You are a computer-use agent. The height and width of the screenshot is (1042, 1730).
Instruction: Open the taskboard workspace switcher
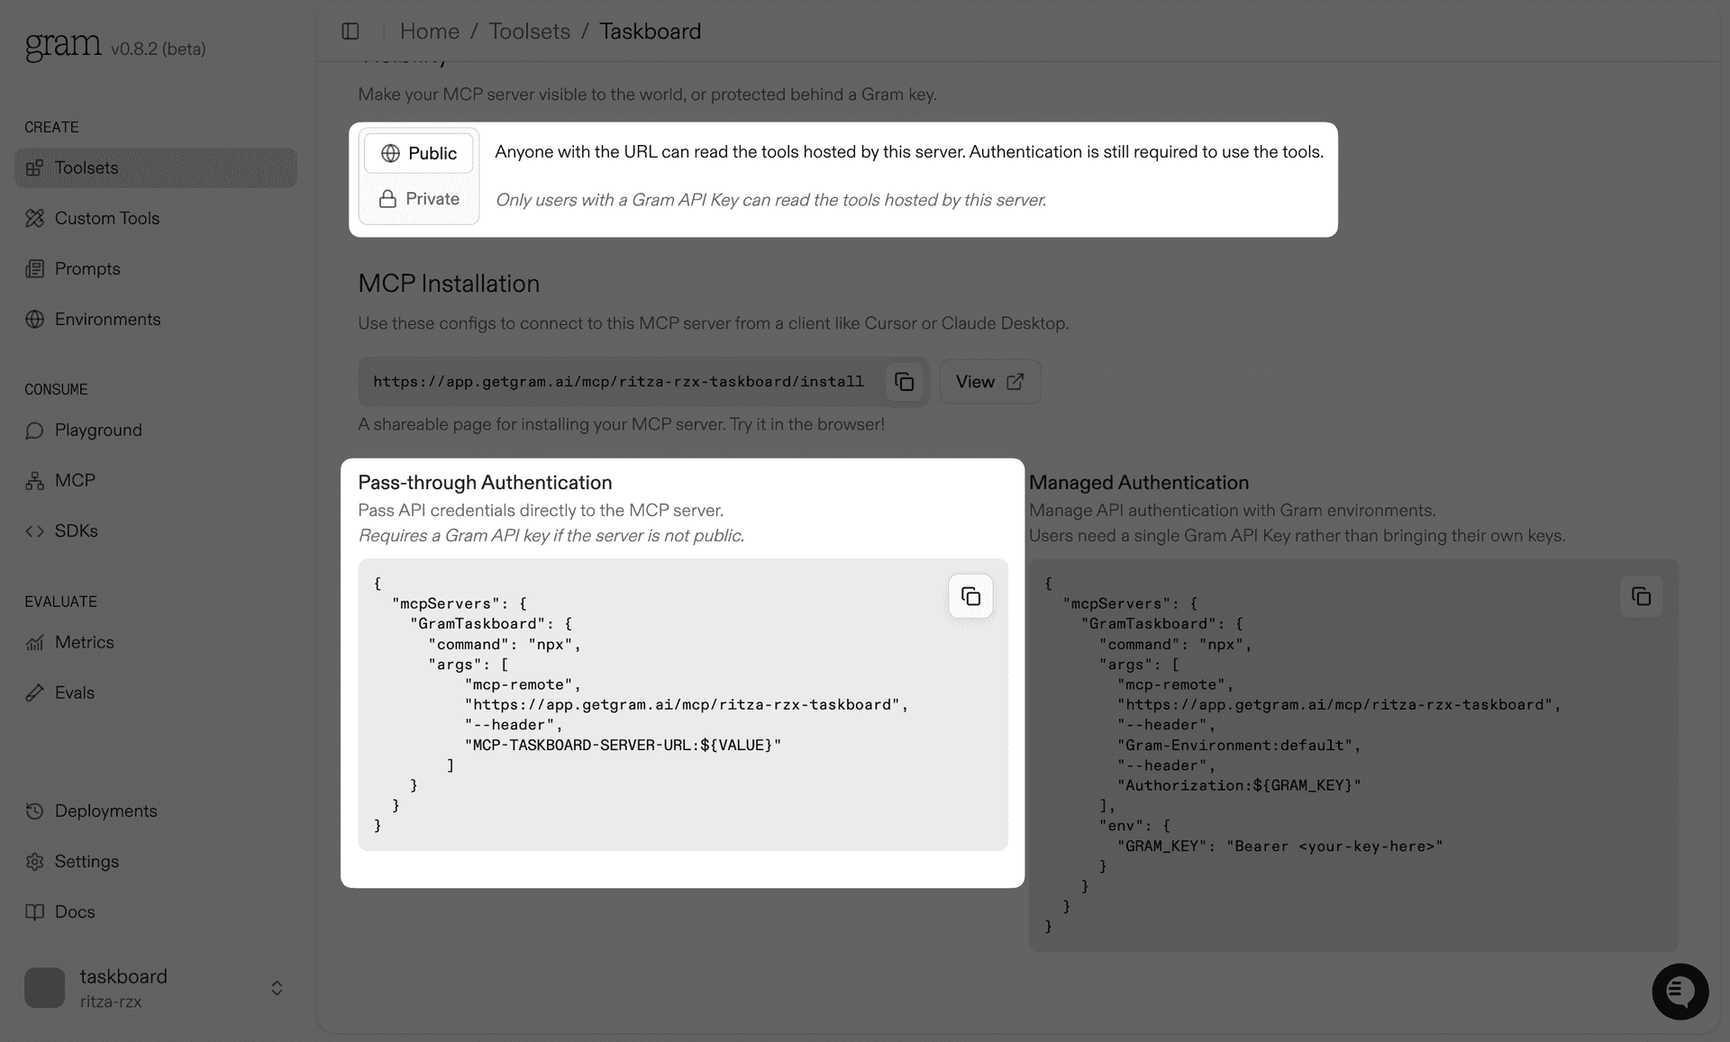277,987
